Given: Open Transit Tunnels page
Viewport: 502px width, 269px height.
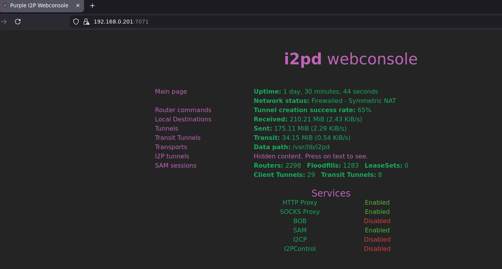Looking at the screenshot, I should tap(178, 138).
